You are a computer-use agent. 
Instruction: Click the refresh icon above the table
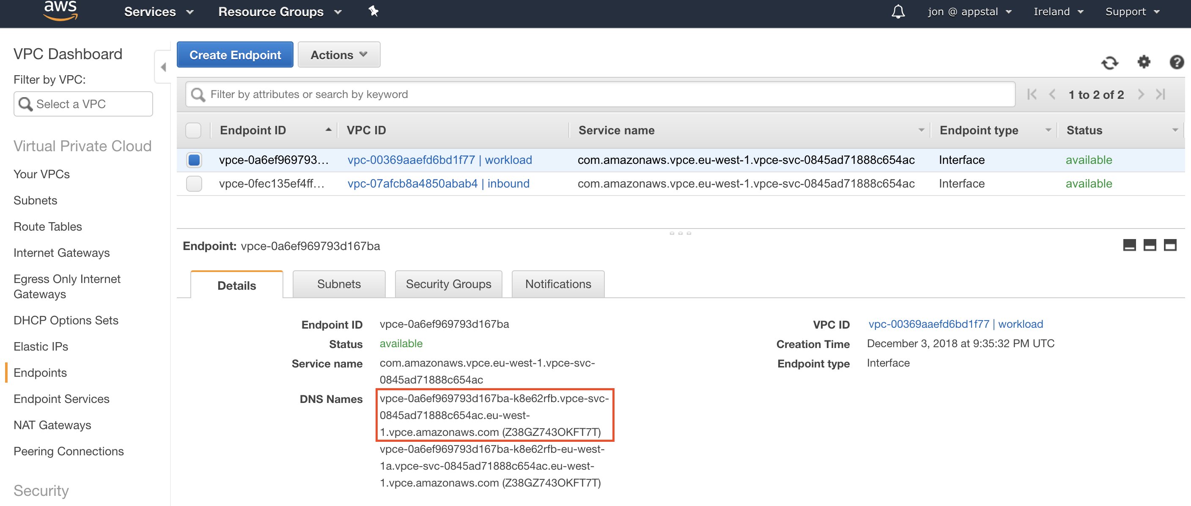(x=1109, y=63)
